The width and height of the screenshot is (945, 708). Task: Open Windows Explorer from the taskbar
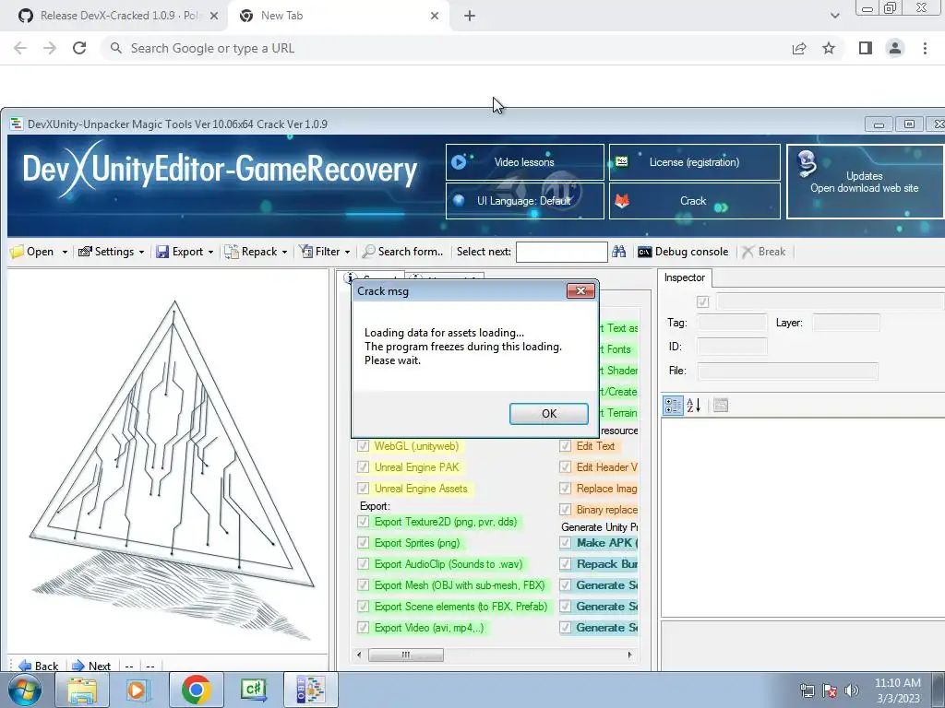tap(82, 690)
